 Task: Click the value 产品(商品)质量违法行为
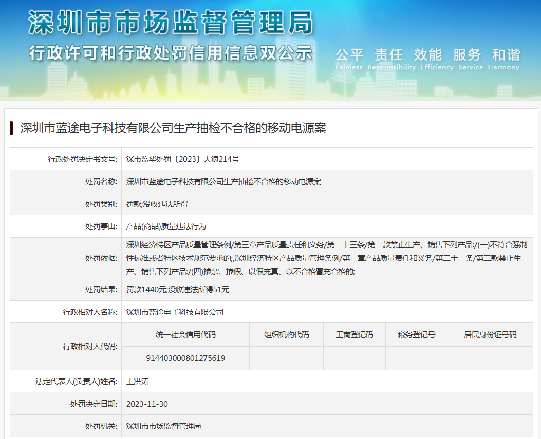coord(166,226)
